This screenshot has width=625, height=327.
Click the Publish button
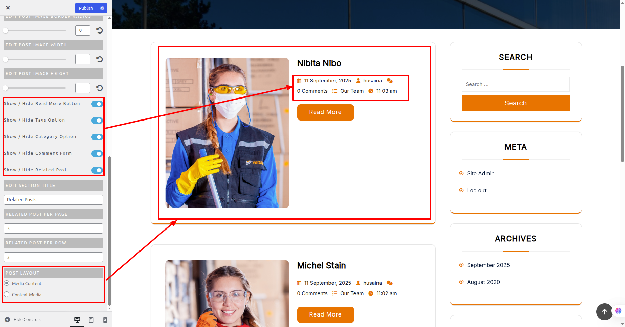click(x=86, y=8)
